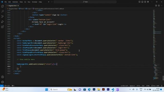Open the Run menu
The image size is (164, 92).
29,2
